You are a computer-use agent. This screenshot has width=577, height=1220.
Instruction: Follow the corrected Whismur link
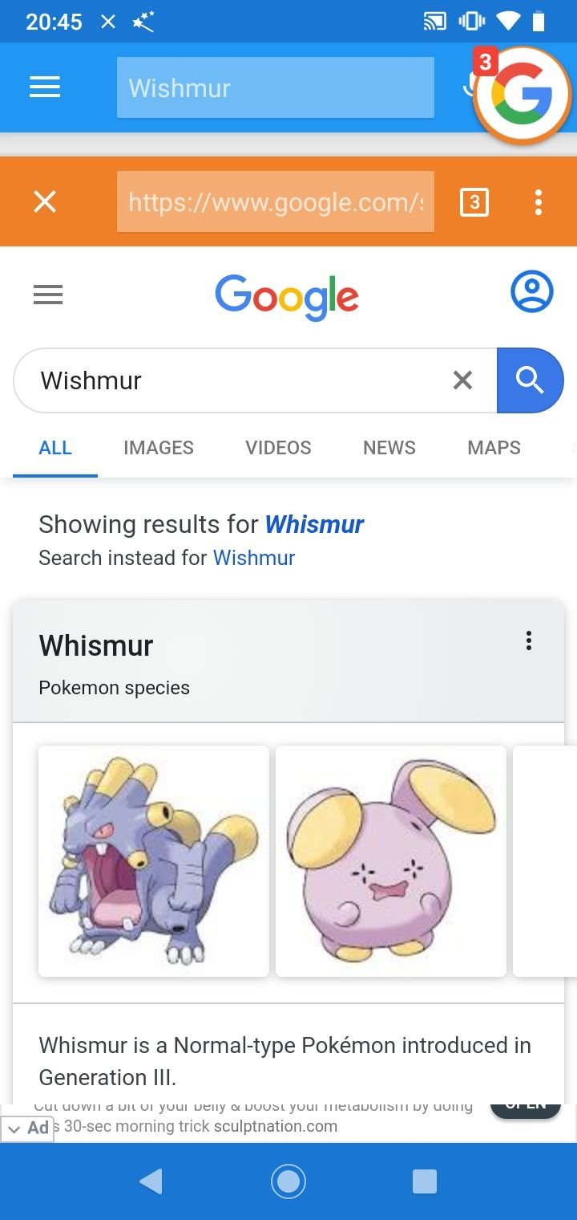coord(314,525)
